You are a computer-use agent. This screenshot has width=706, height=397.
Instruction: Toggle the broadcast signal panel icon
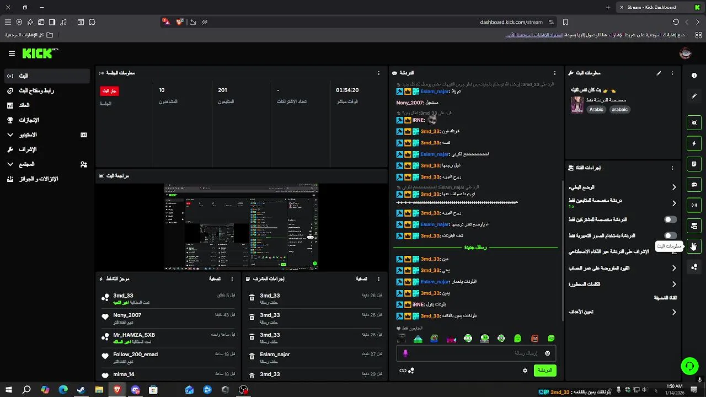tap(694, 205)
